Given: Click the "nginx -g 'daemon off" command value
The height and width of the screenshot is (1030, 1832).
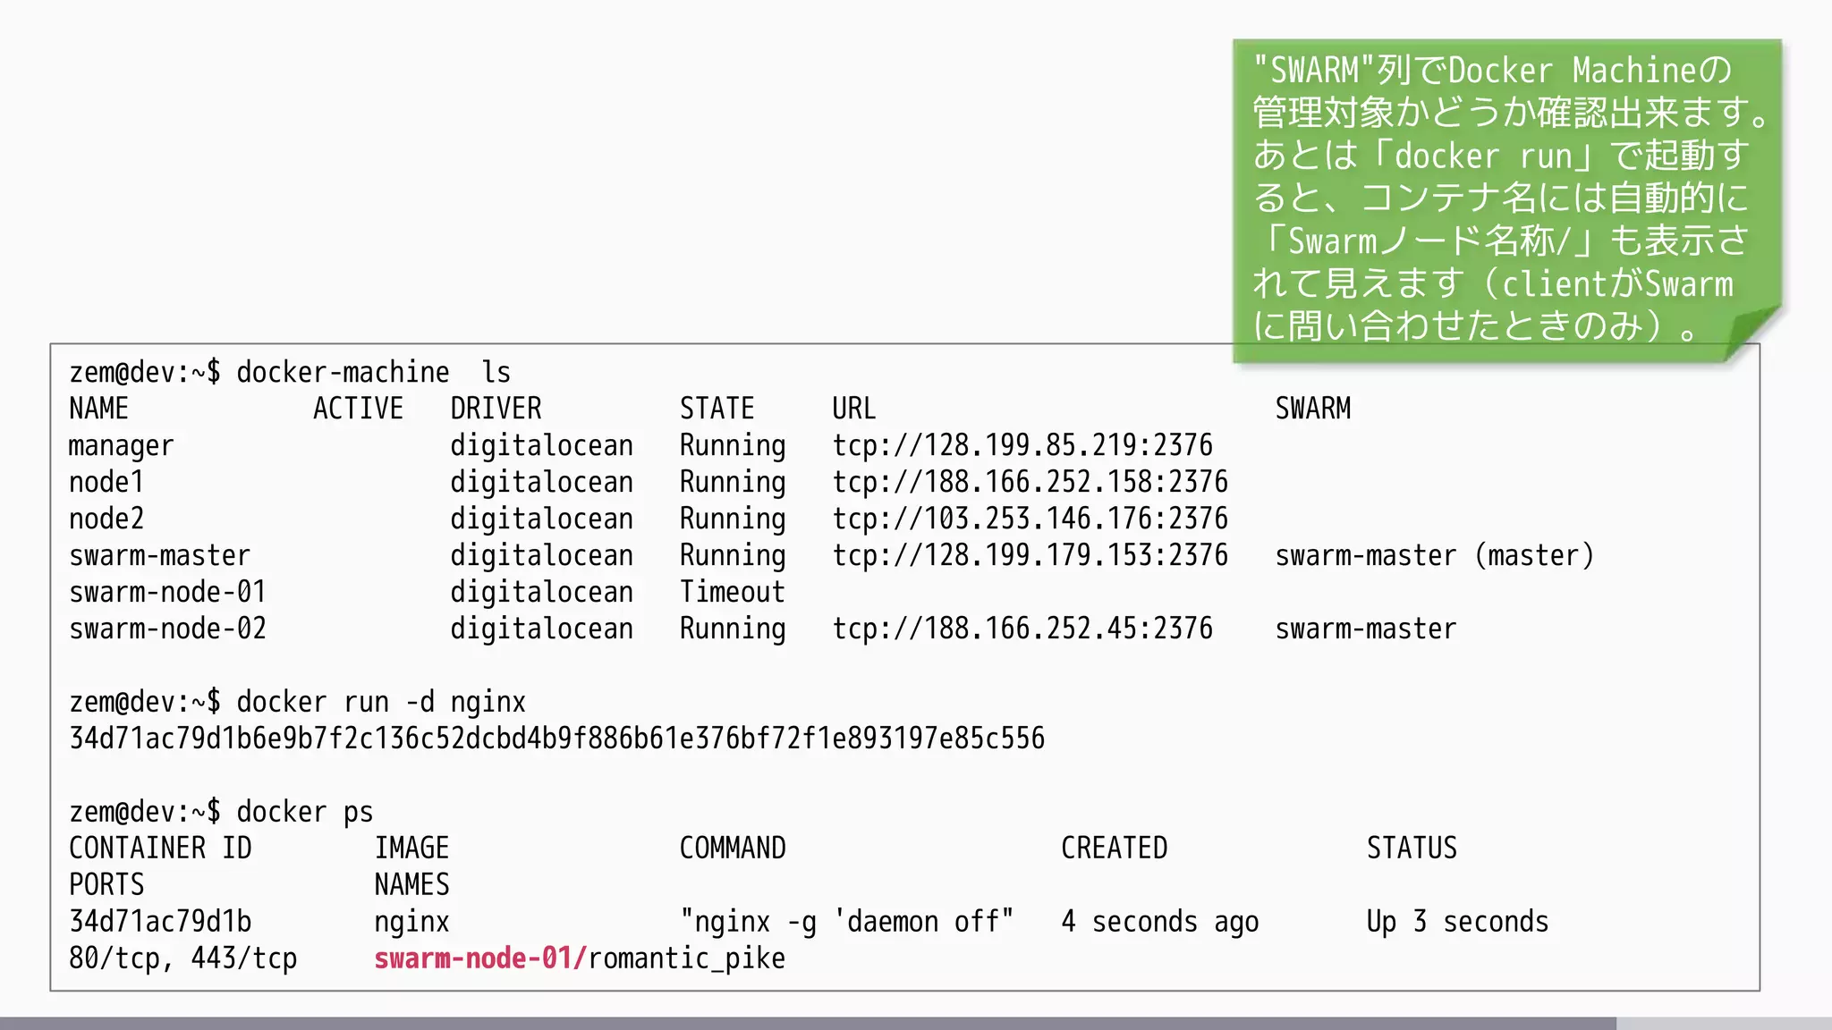Looking at the screenshot, I should (x=846, y=922).
